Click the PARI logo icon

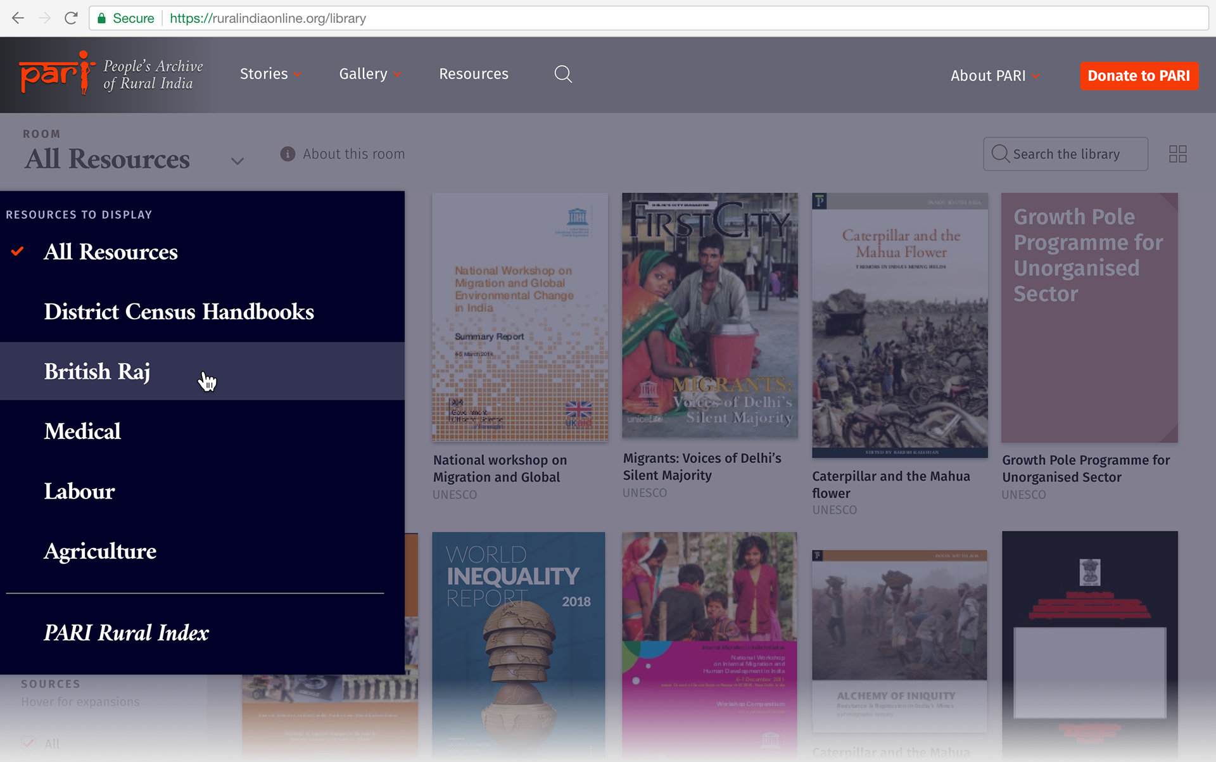point(57,74)
